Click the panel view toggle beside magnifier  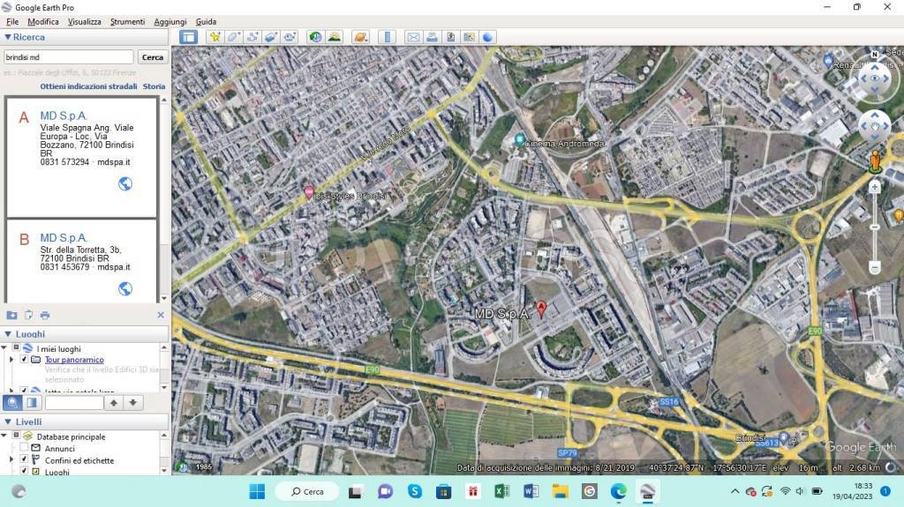(x=32, y=403)
